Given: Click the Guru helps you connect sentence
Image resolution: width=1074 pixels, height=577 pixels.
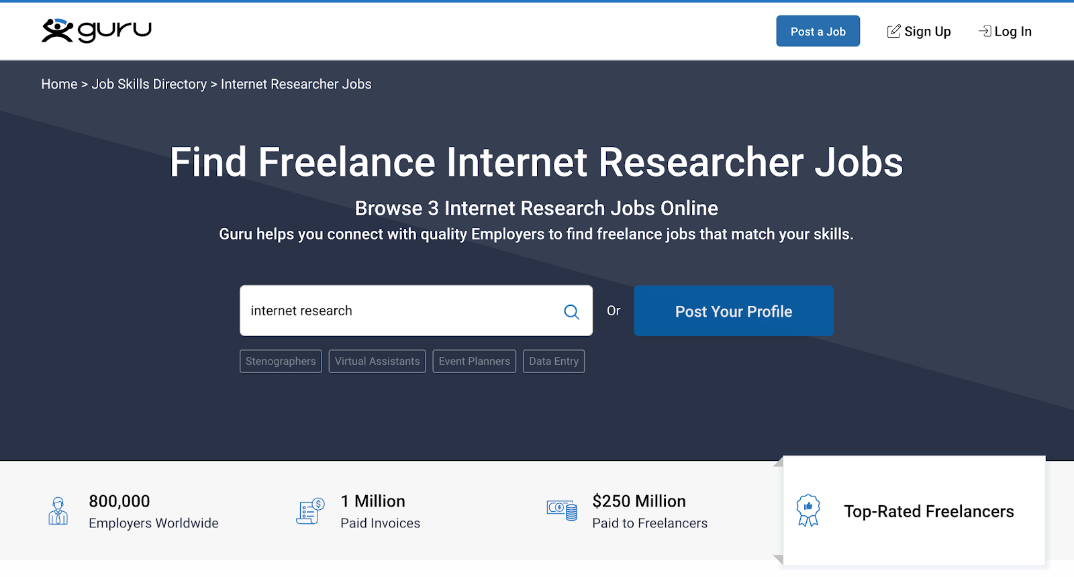Looking at the screenshot, I should (536, 234).
